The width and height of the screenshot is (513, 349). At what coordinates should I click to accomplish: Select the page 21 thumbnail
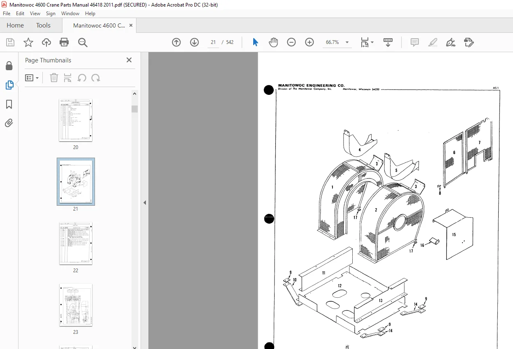pos(76,182)
